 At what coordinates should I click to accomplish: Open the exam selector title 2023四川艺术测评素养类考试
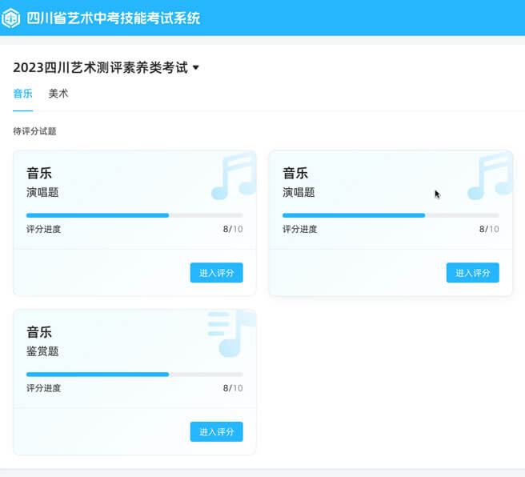pyautogui.click(x=101, y=67)
